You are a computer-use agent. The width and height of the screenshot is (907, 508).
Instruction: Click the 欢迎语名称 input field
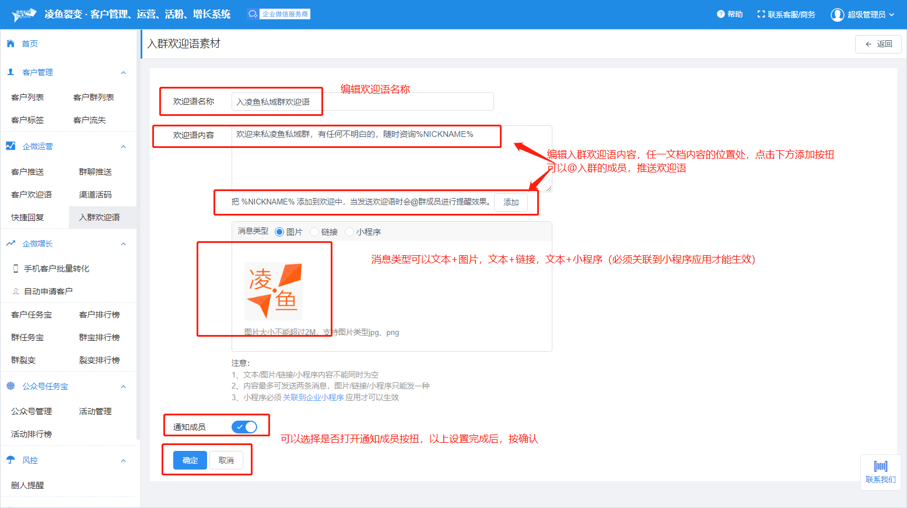tap(362, 102)
